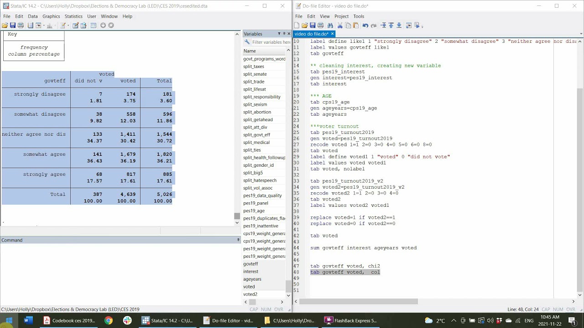
Task: Click the Save icon in Stata main toolbar
Action: (13, 26)
